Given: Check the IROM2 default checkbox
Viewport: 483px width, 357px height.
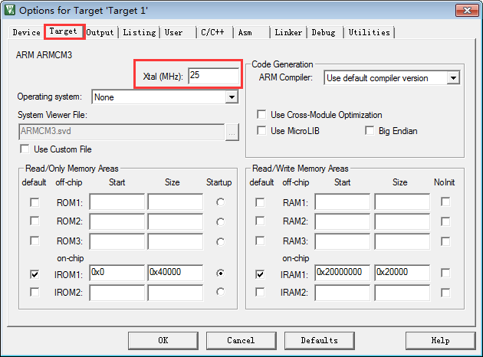Looking at the screenshot, I should point(34,292).
